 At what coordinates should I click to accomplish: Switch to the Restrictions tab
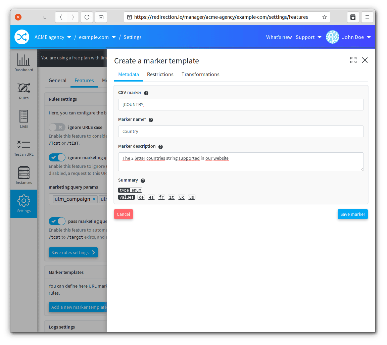click(x=160, y=75)
